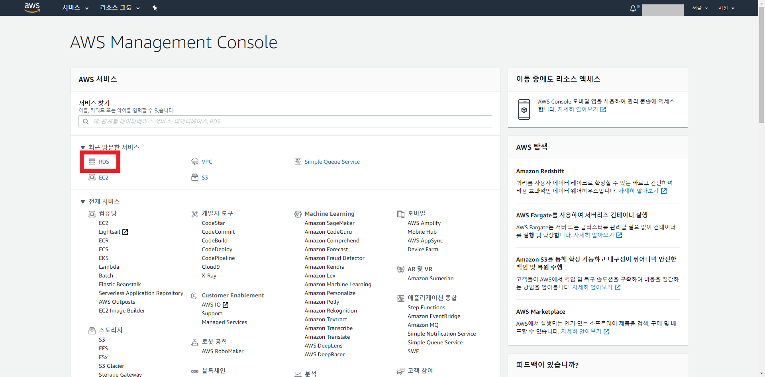
Task: Open Amazon Rekognition service
Action: pyautogui.click(x=331, y=311)
